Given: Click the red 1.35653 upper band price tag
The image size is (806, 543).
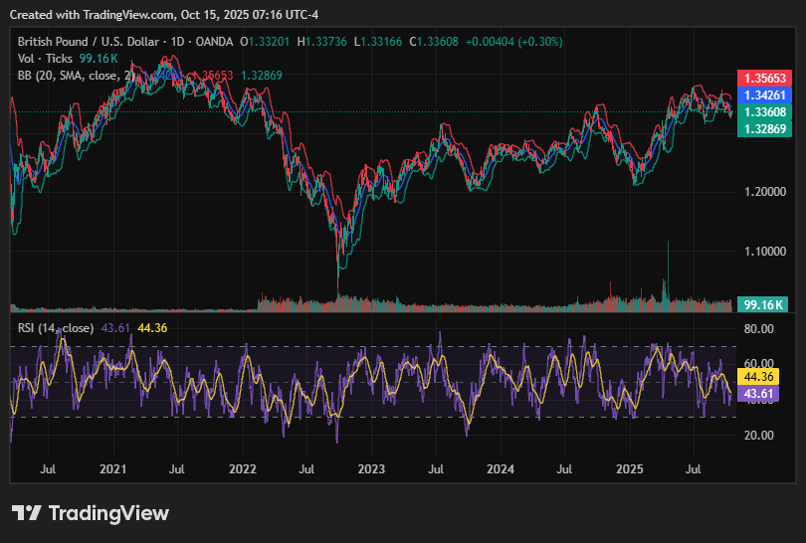Looking at the screenshot, I should [x=763, y=79].
